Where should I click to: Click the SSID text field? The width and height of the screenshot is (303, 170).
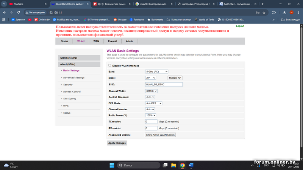[x=164, y=84]
